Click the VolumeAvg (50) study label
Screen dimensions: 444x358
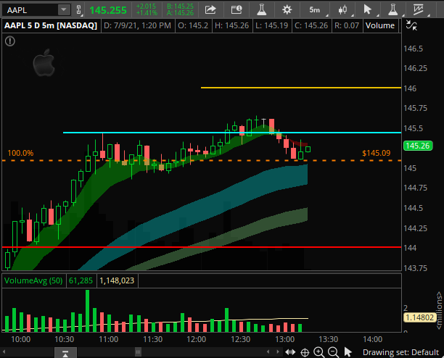coord(33,280)
